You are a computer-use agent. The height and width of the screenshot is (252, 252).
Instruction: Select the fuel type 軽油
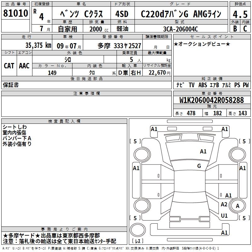pos(123,29)
